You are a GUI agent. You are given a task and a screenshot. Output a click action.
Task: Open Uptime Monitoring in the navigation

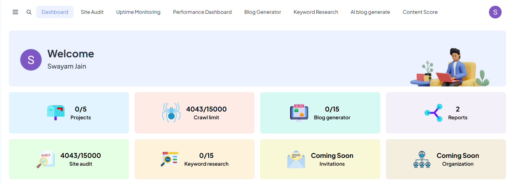(138, 12)
